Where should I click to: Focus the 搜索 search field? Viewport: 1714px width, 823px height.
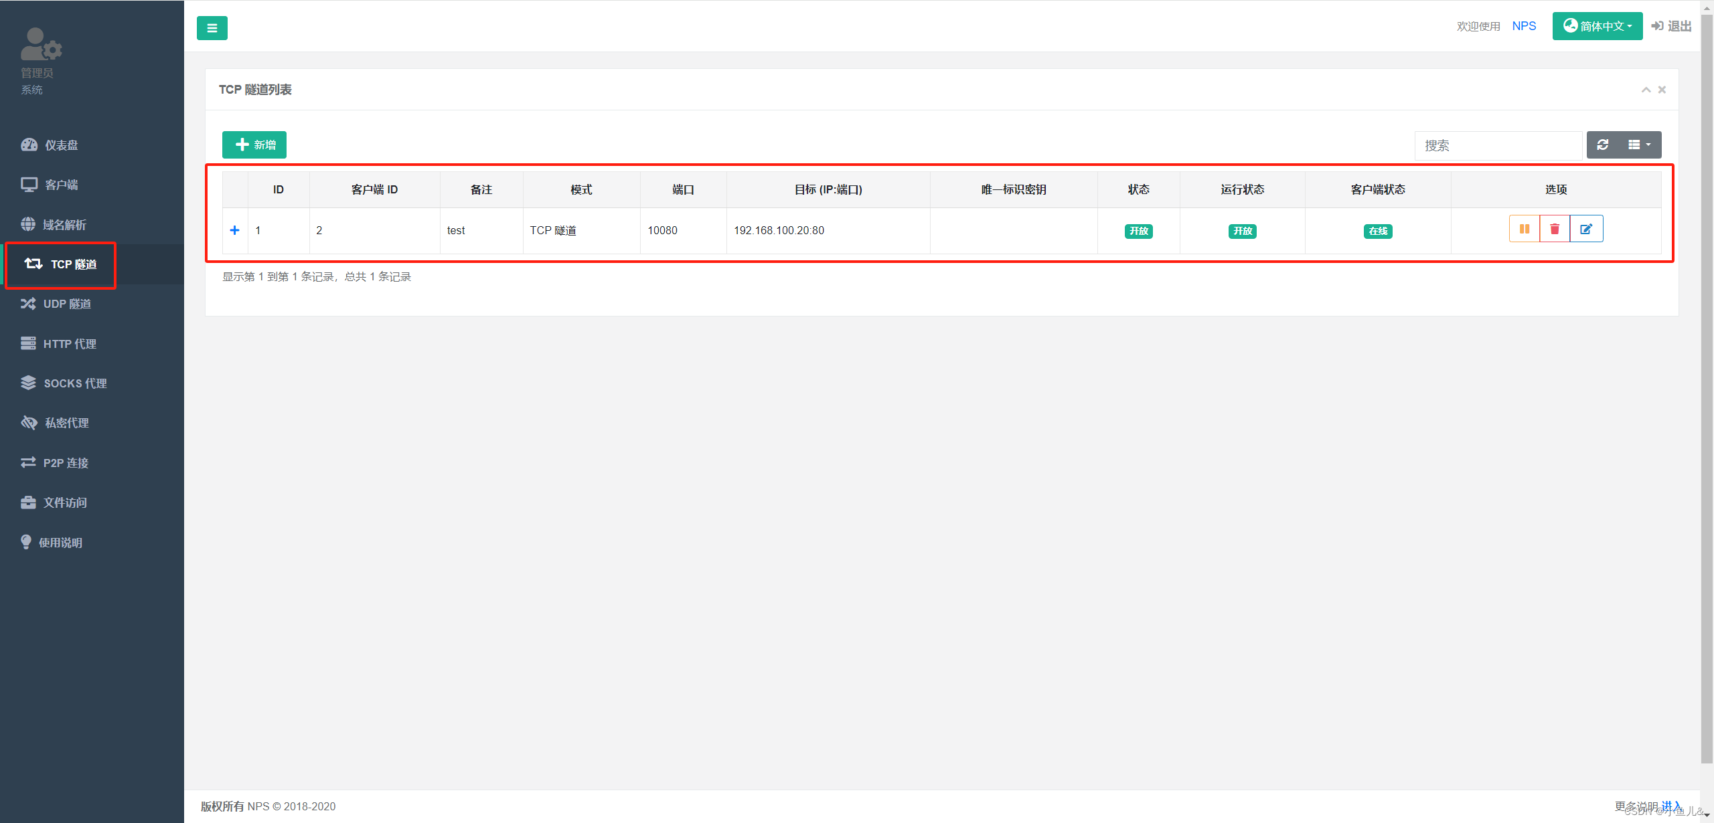[1498, 145]
